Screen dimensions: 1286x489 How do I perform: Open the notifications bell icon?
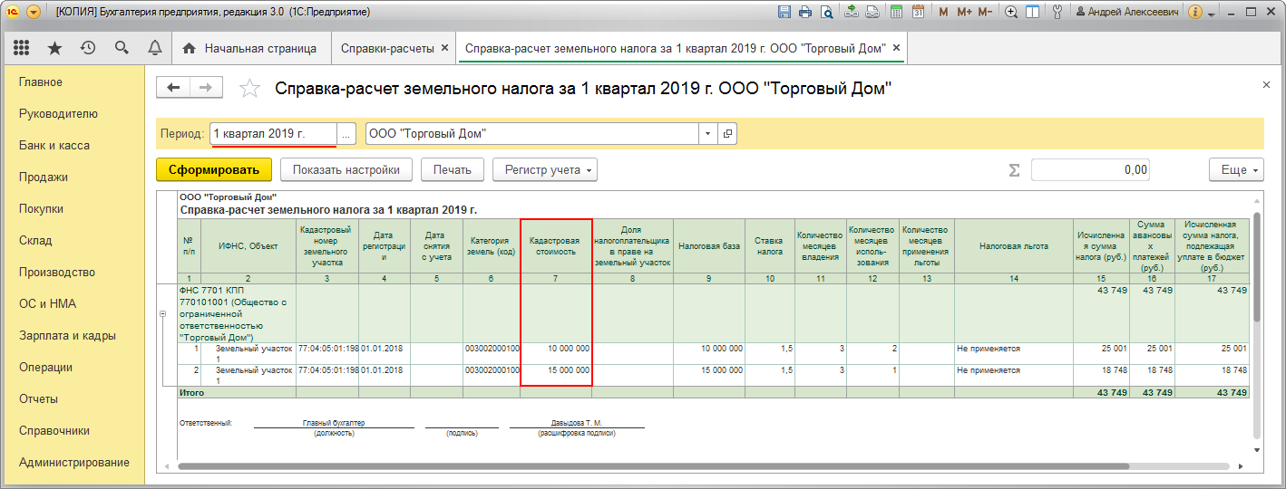pos(154,48)
